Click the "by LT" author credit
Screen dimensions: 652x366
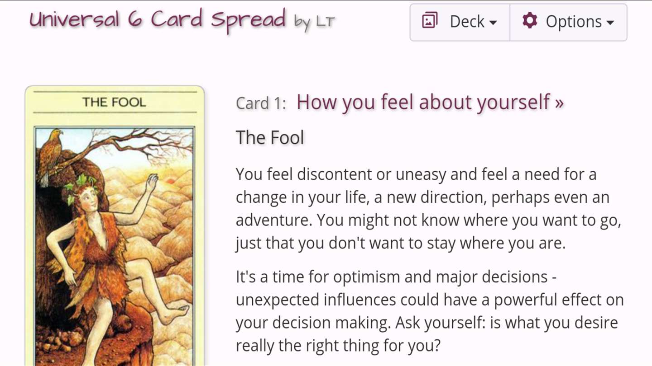[x=314, y=21]
